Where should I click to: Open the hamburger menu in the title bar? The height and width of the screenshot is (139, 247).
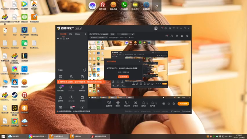point(177,28)
